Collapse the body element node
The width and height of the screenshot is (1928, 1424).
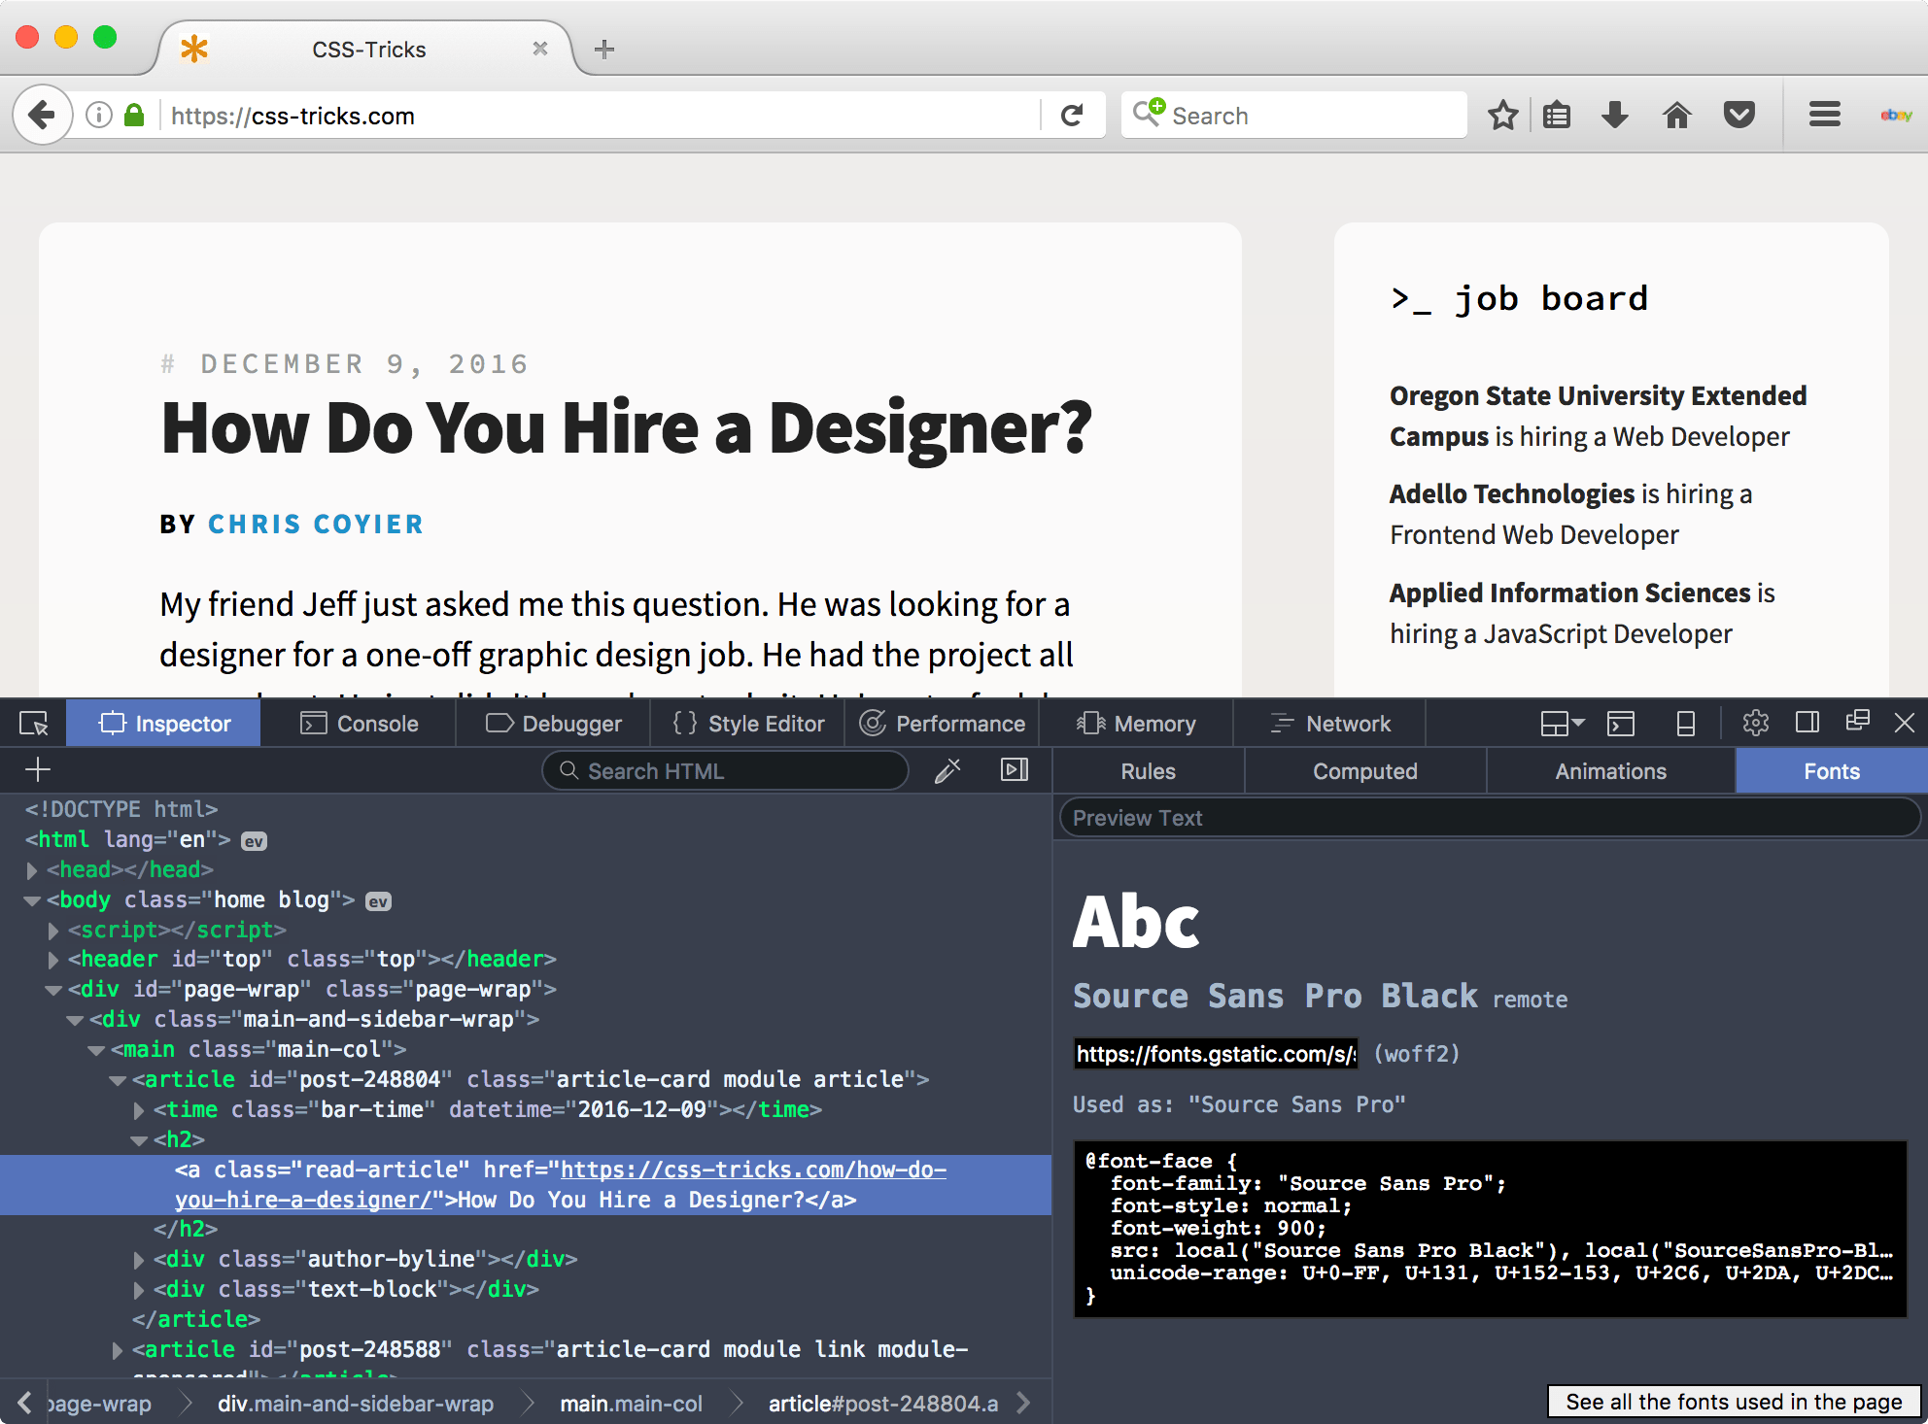[x=32, y=900]
